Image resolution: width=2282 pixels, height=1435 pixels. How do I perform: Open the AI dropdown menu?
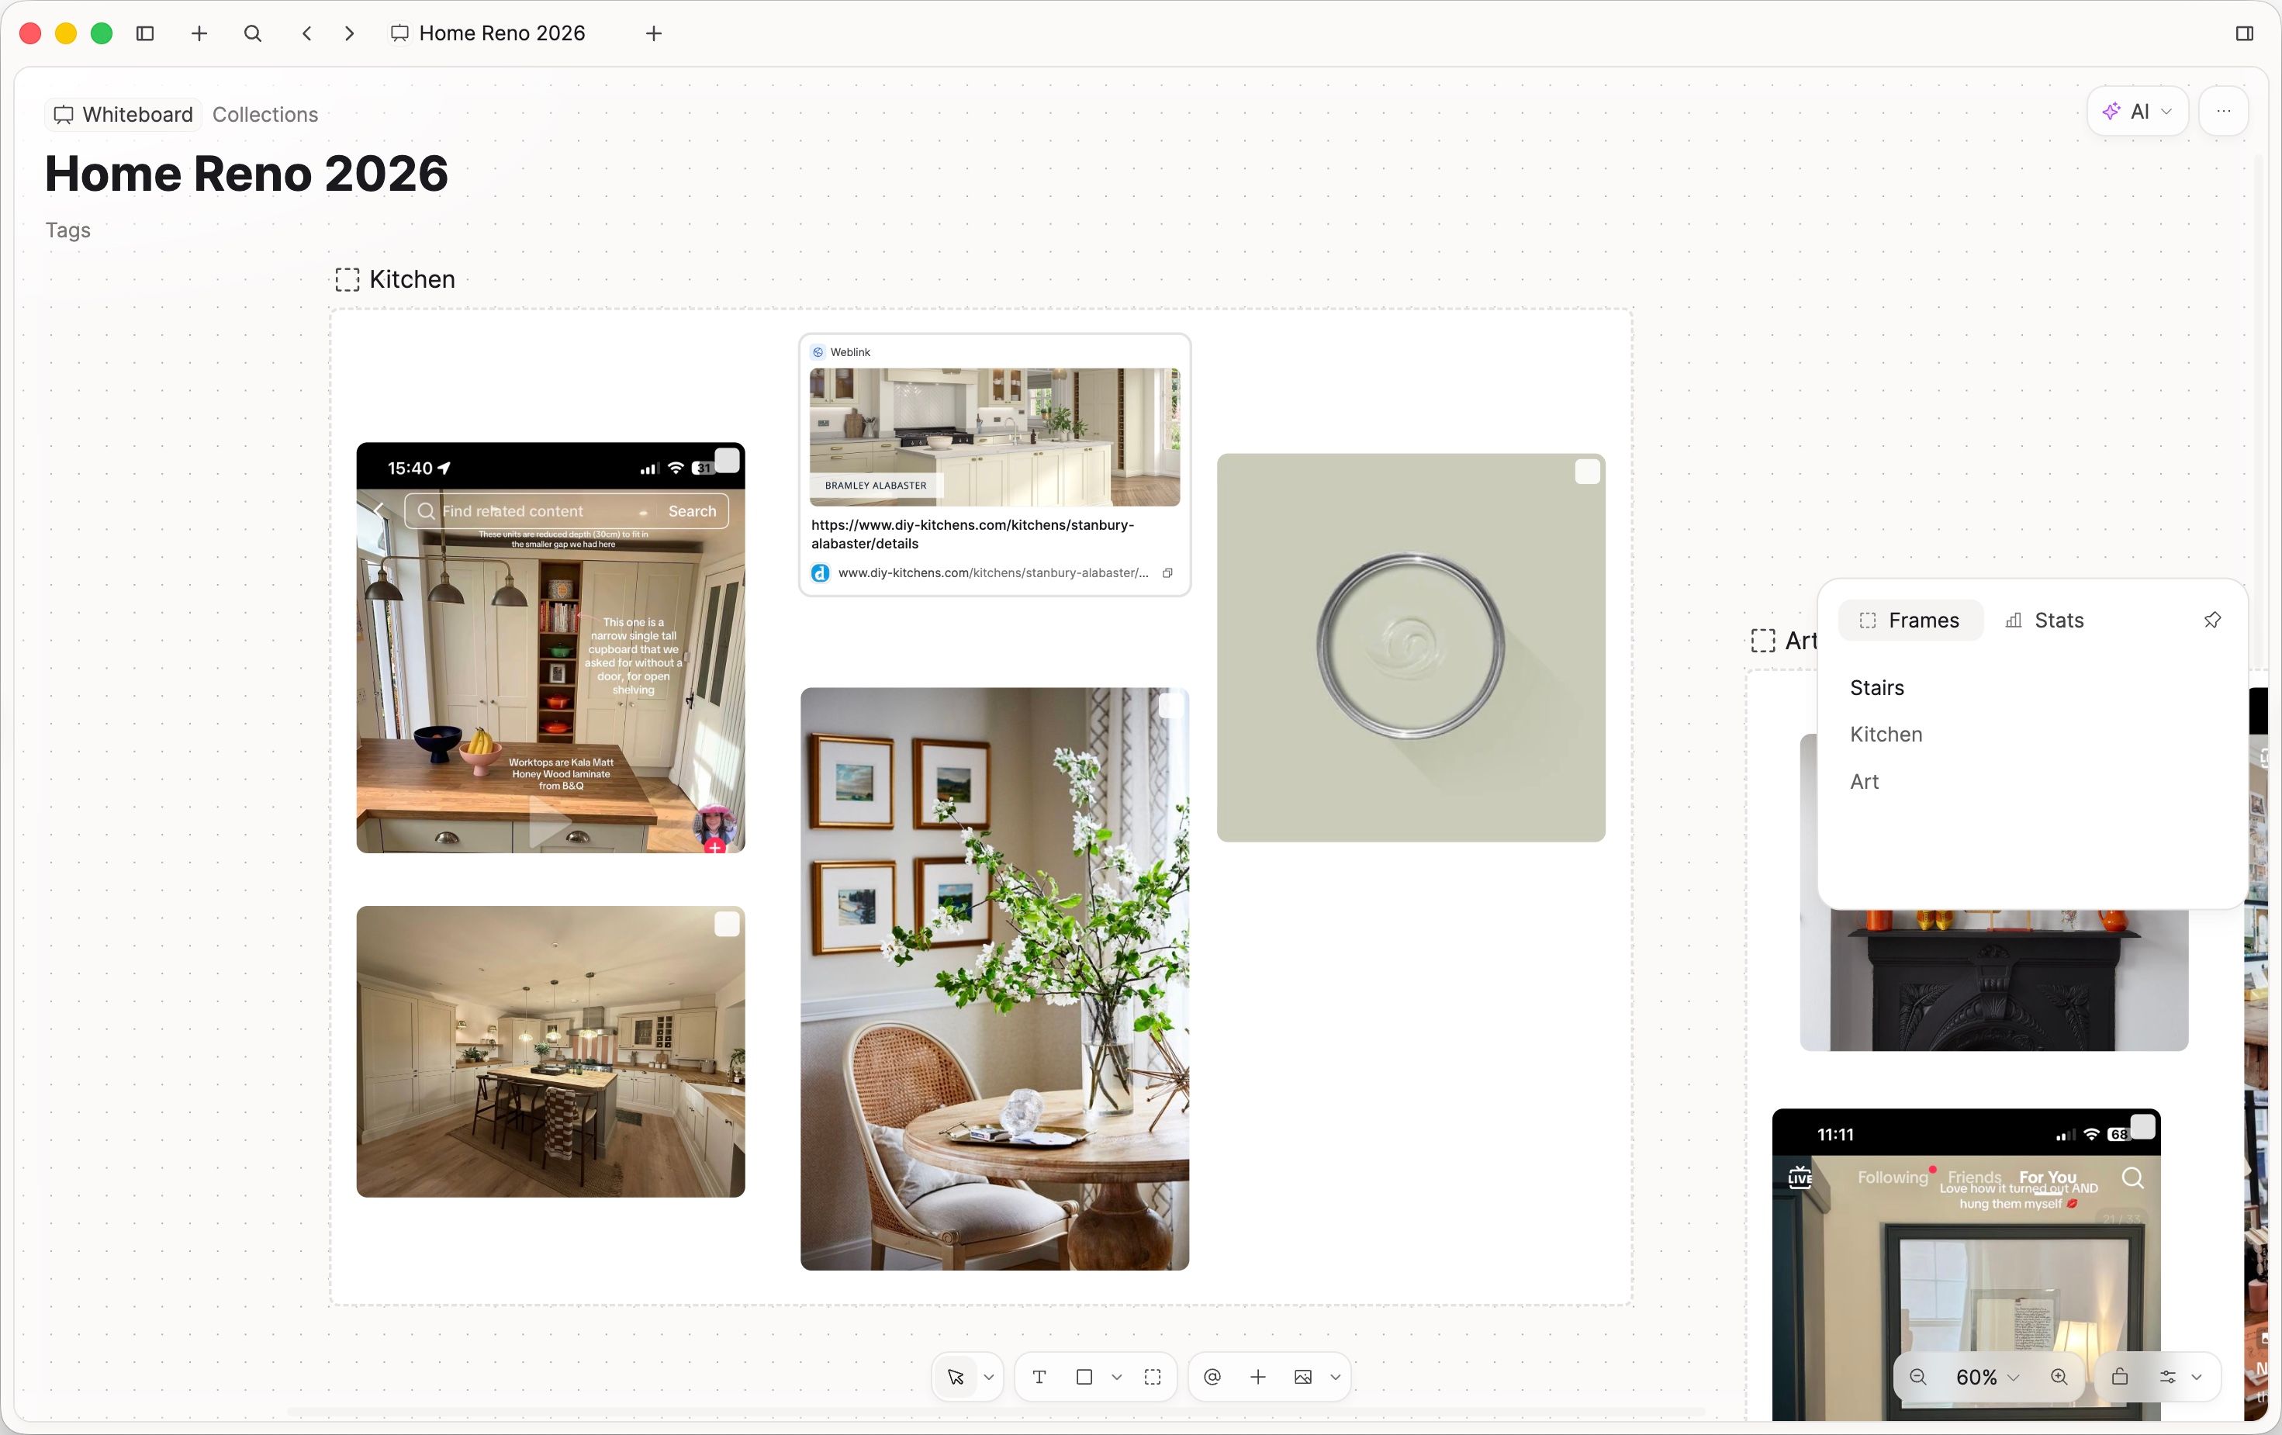2137,112
